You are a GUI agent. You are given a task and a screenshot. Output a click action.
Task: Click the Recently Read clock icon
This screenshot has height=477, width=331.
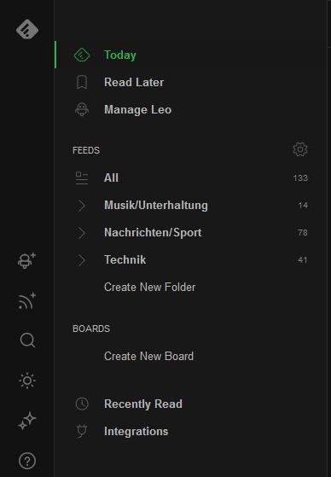click(82, 404)
